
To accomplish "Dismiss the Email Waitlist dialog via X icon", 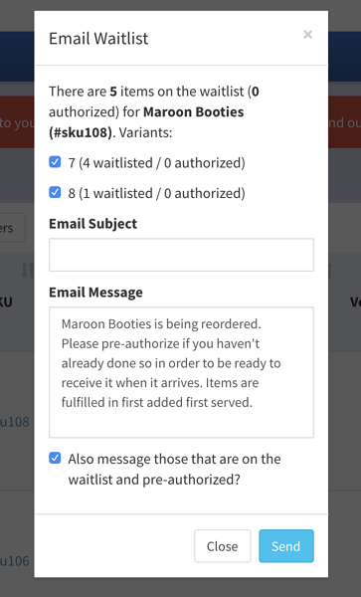I will click(307, 35).
